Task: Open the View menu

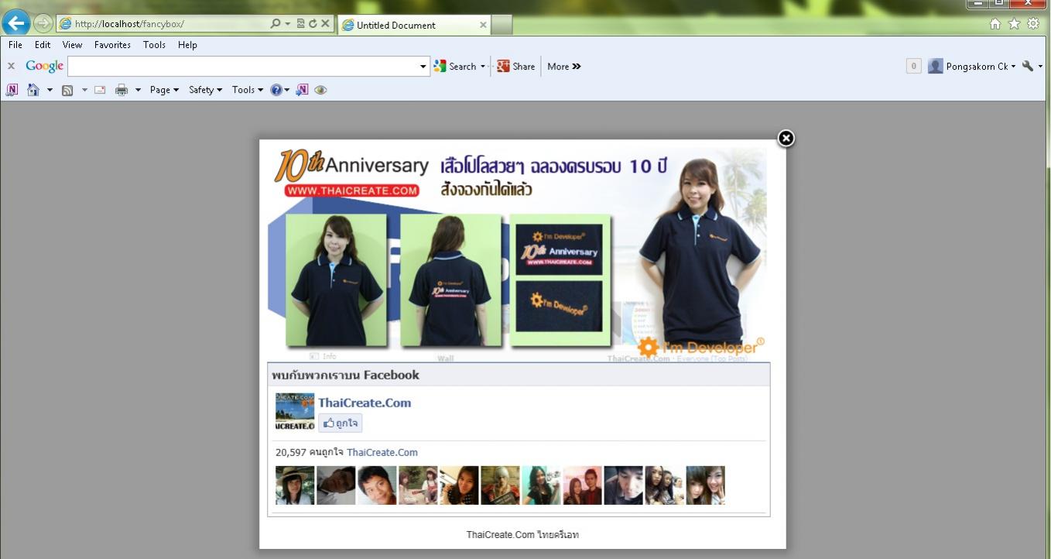Action: click(x=72, y=45)
